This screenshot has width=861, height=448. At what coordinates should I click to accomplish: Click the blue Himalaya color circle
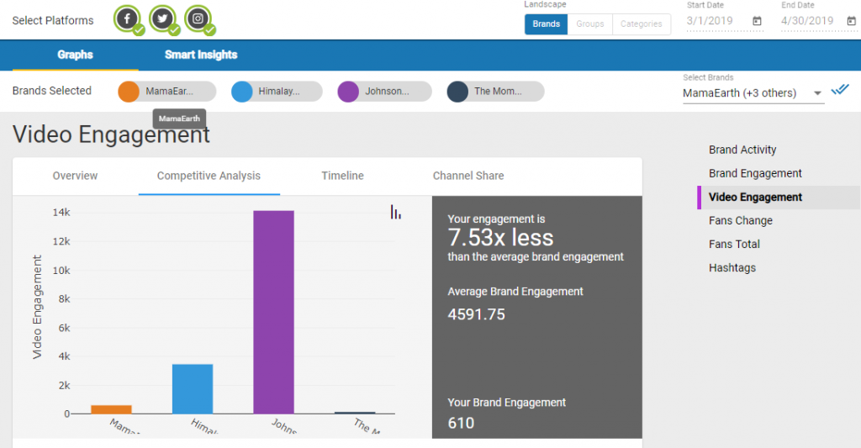pyautogui.click(x=241, y=92)
